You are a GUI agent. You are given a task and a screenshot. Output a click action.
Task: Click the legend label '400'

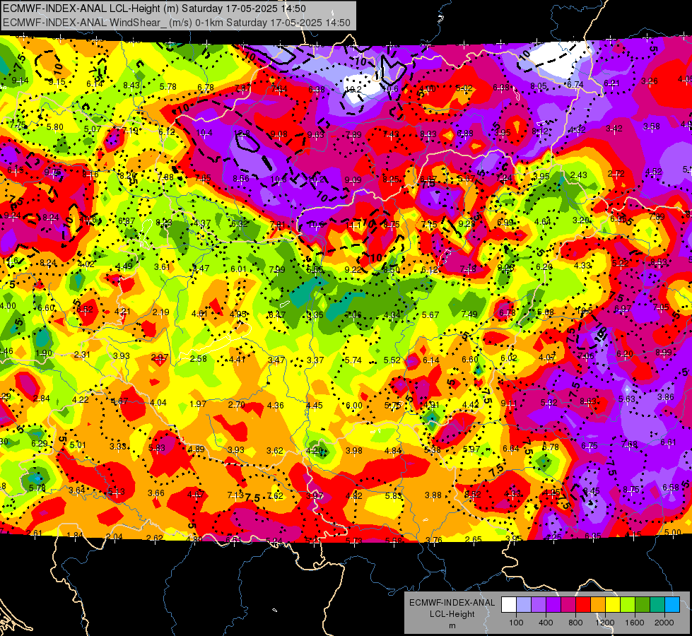point(546,623)
